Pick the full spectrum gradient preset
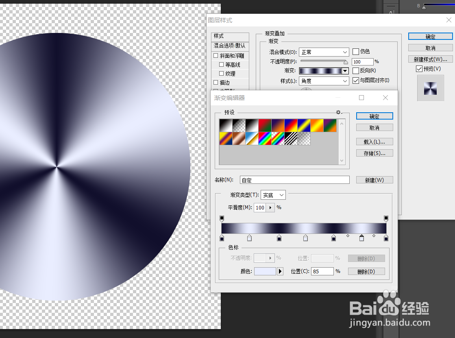This screenshot has width=455, height=338. click(x=265, y=139)
